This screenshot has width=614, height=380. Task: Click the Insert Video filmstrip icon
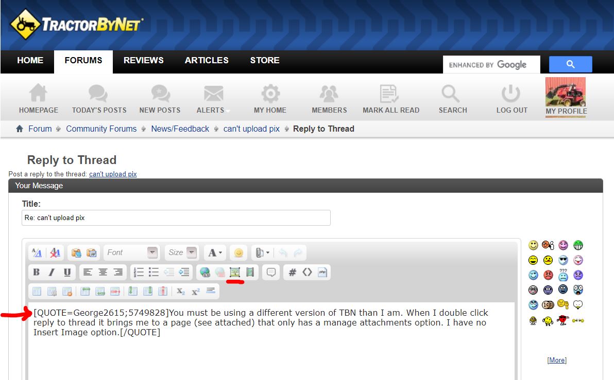(x=250, y=272)
